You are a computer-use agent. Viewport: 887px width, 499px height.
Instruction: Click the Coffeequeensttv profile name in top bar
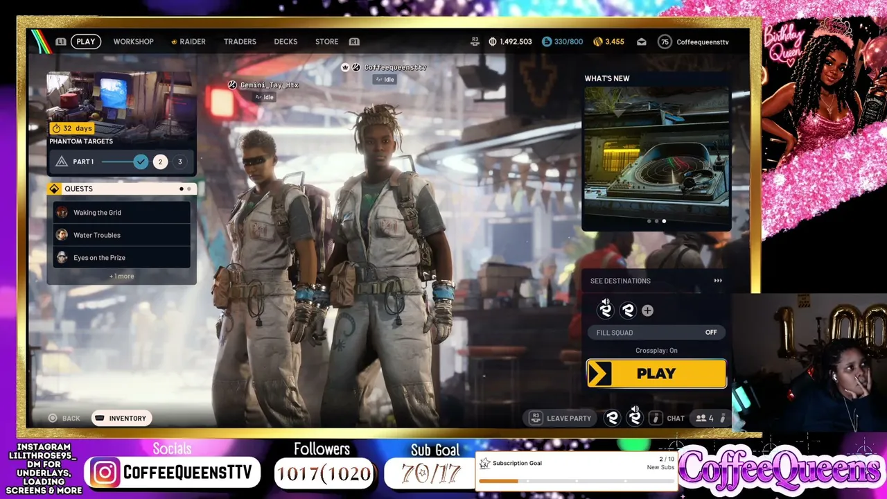[x=703, y=42]
